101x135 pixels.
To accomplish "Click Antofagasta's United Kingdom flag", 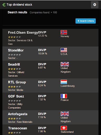I will pos(65,114).
